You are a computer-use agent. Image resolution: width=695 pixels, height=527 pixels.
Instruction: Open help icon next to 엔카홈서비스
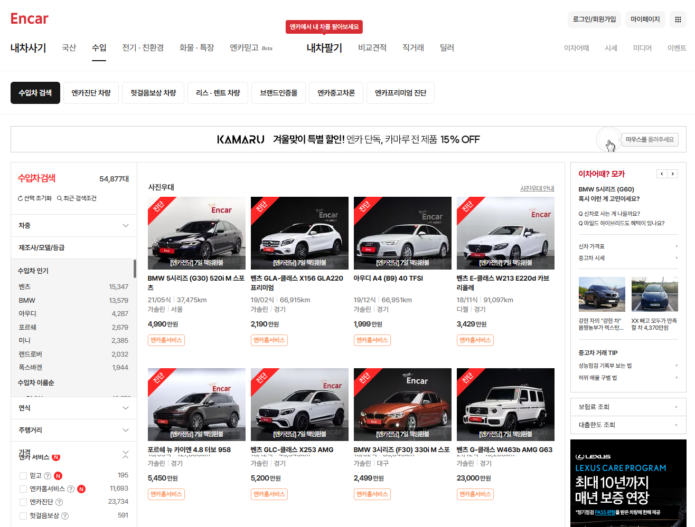coord(71,489)
